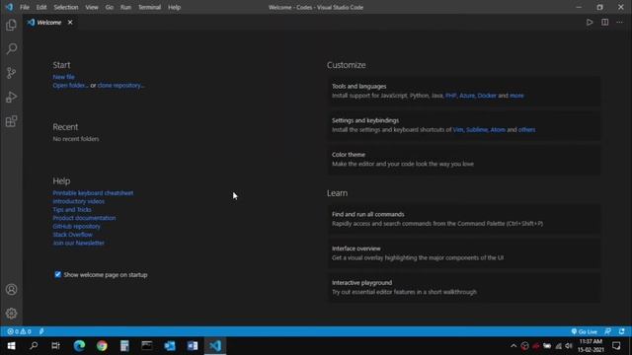Open GitHub repository link

[77, 226]
